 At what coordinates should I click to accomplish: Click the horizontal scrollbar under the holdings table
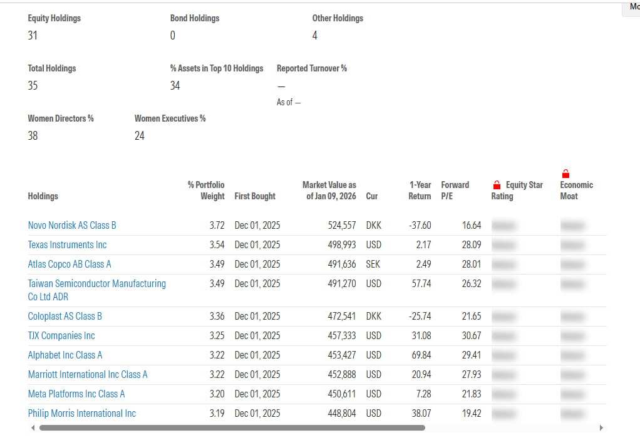pos(232,427)
